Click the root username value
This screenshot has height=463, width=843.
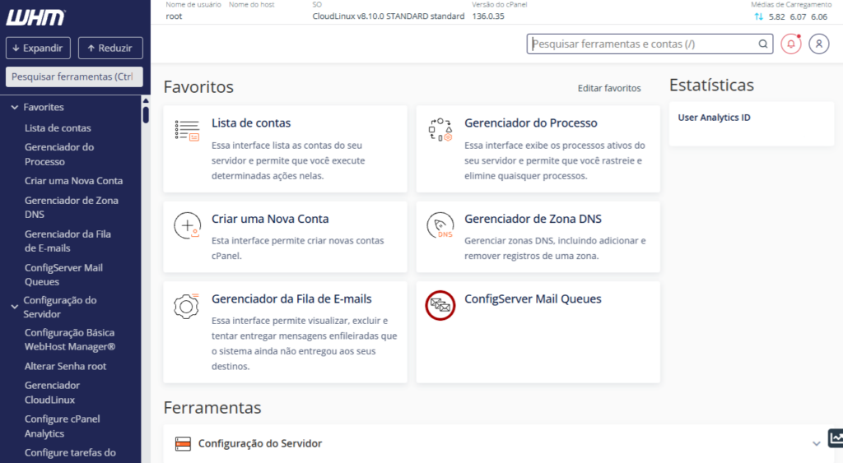click(174, 16)
